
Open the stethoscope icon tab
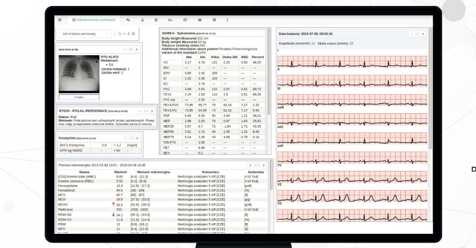pos(170,20)
